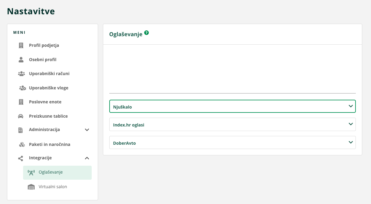The image size is (371, 204).
Task: Click the boxes icon beside Paketi in naročnina
Action: (x=22, y=144)
